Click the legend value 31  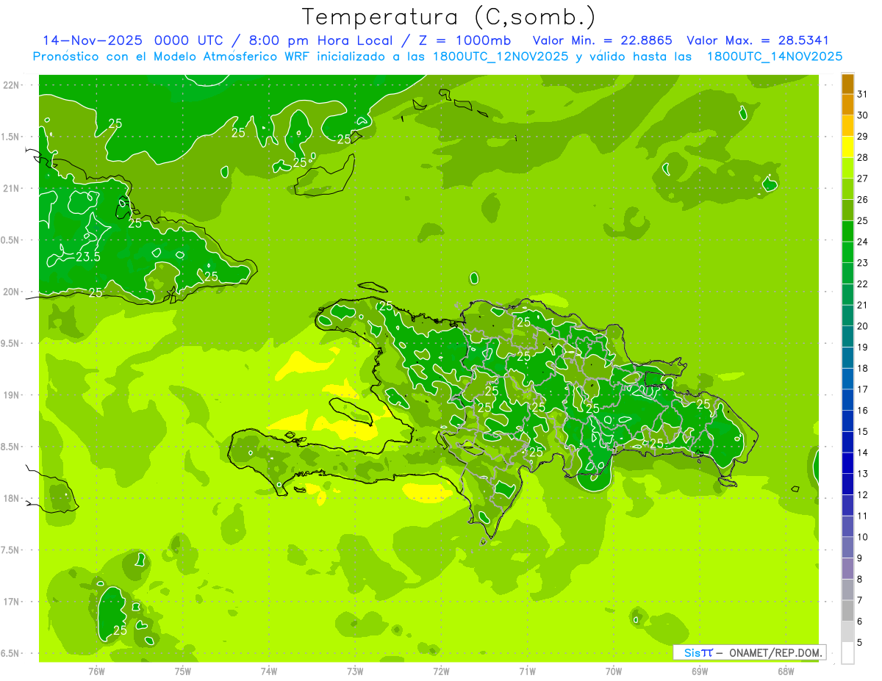(862, 95)
